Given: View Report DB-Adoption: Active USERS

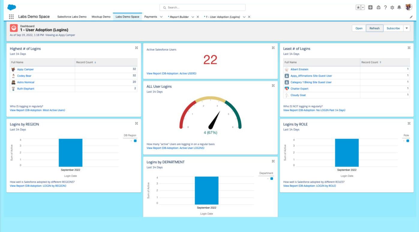Looking at the screenshot, I should pos(172,73).
